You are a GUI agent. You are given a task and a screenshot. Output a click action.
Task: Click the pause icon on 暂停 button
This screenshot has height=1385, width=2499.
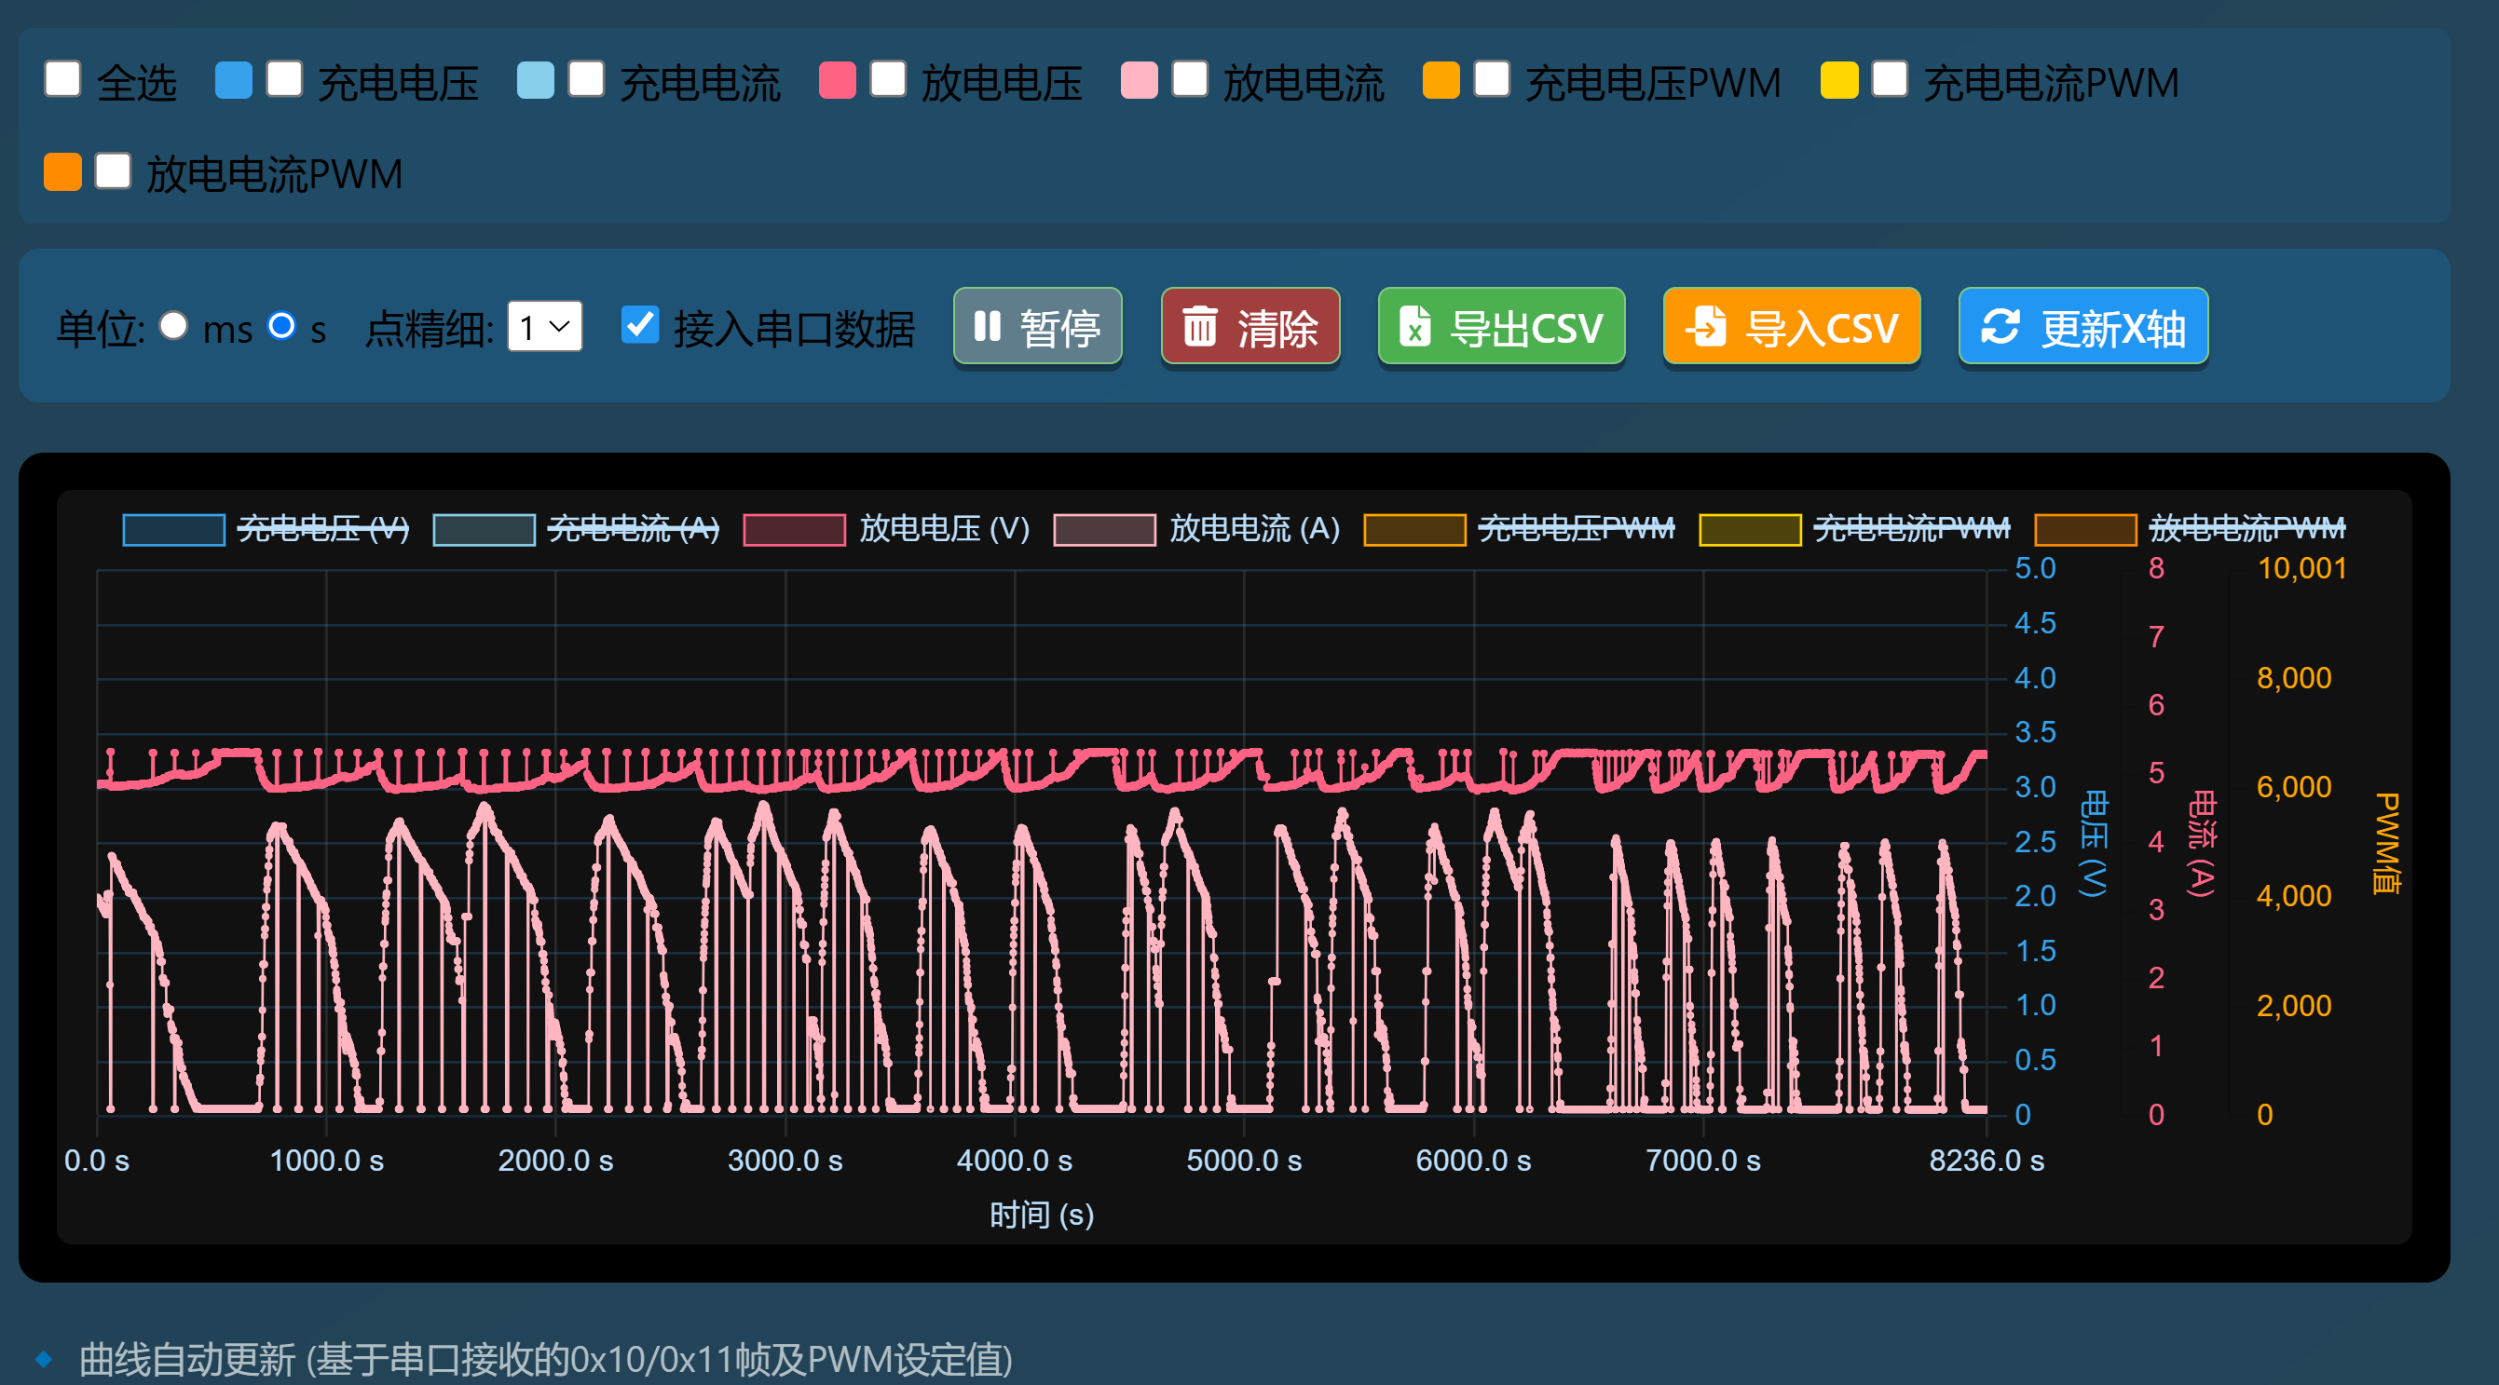[x=987, y=326]
